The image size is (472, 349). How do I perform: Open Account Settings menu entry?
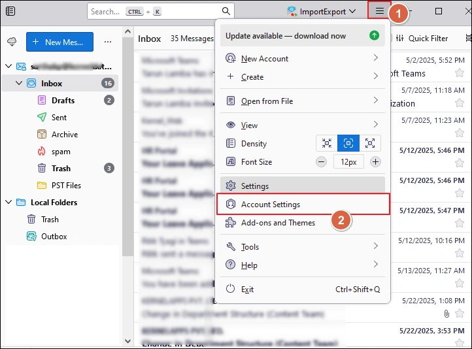pos(303,205)
